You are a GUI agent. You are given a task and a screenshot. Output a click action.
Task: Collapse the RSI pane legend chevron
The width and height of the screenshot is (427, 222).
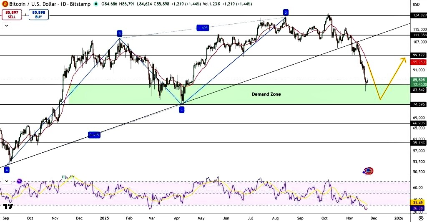[x=7, y=181]
